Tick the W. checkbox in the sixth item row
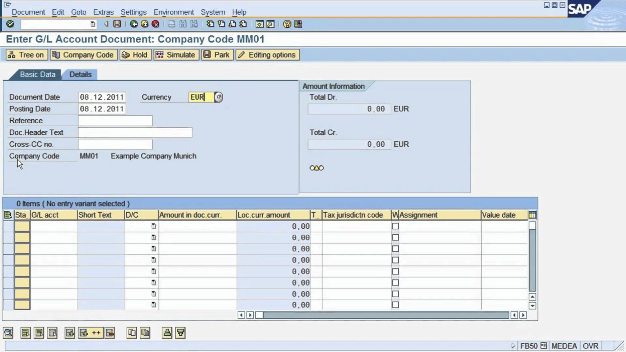The width and height of the screenshot is (626, 352). [395, 283]
